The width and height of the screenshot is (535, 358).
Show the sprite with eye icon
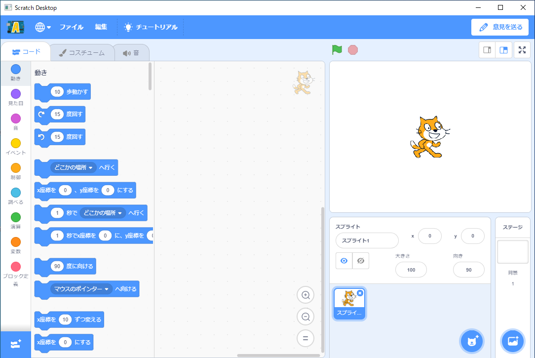pyautogui.click(x=344, y=261)
